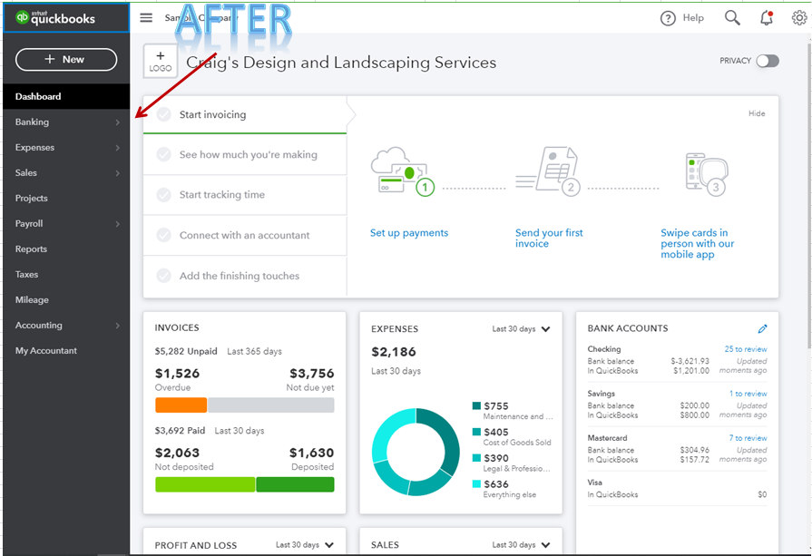The image size is (812, 556).
Task: Click the gray Not due yet bar
Action: 271,405
